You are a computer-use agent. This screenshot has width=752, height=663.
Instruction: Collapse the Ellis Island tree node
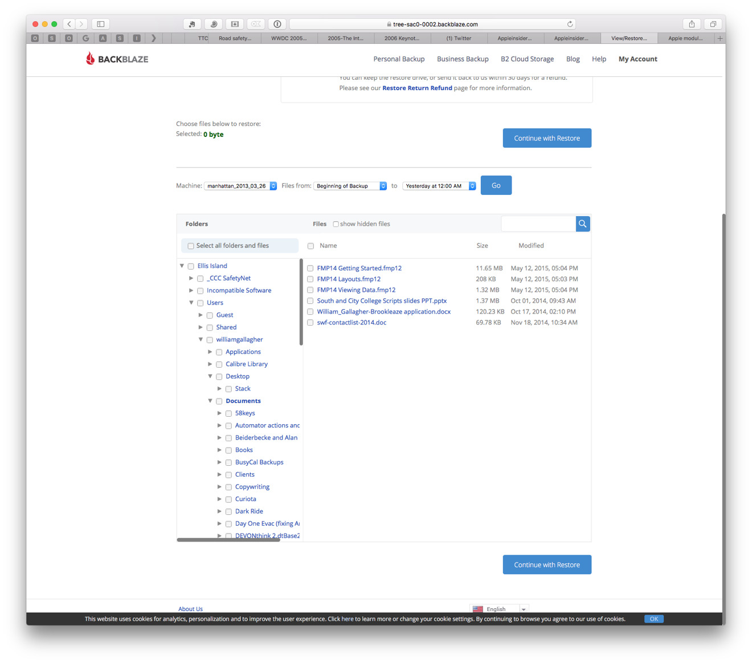click(182, 266)
